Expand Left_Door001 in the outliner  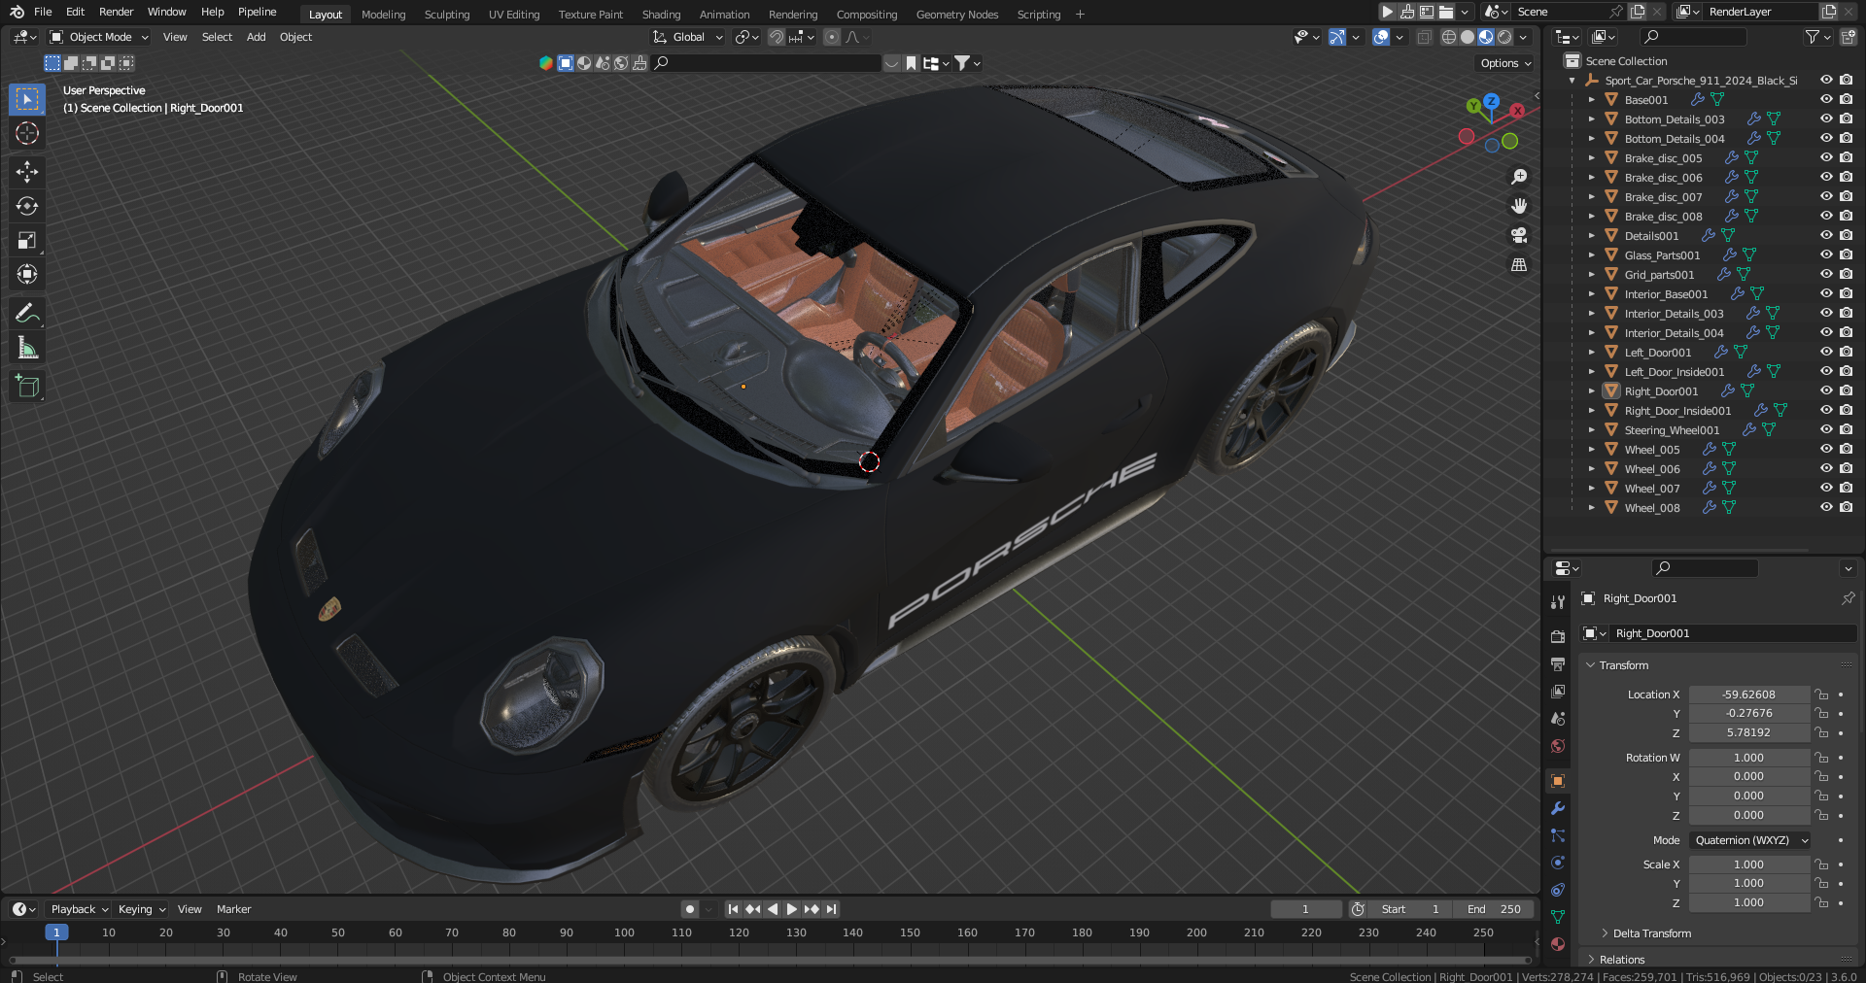[x=1592, y=352]
